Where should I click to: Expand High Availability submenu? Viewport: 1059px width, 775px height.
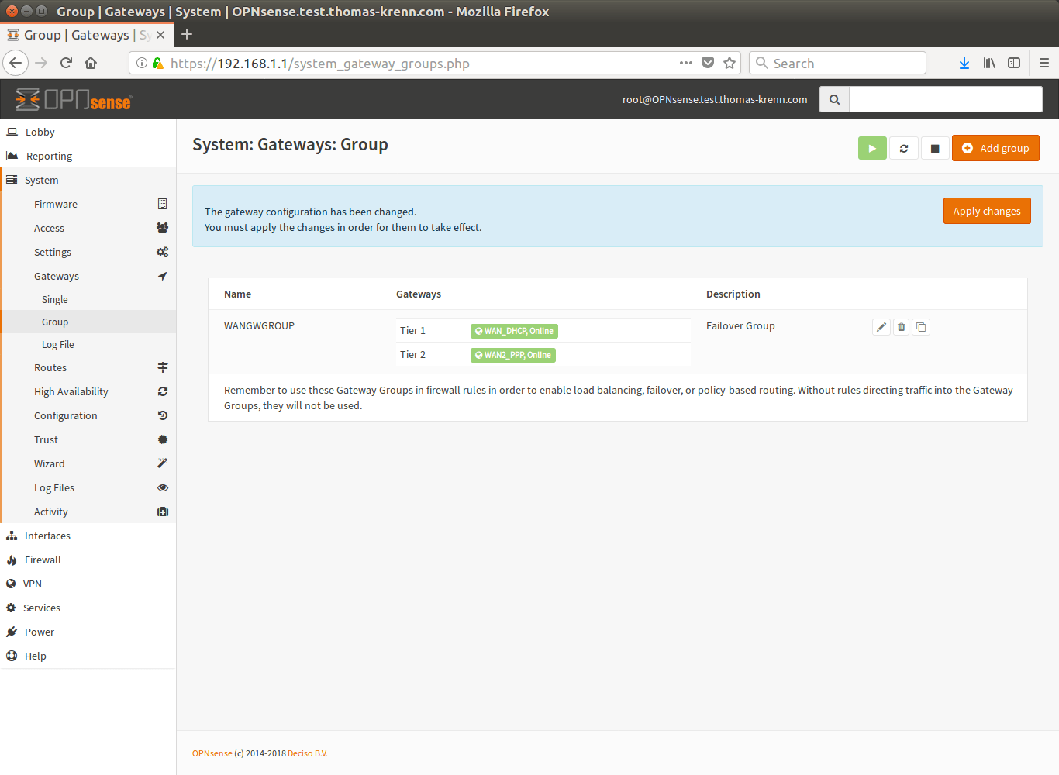[x=89, y=391]
